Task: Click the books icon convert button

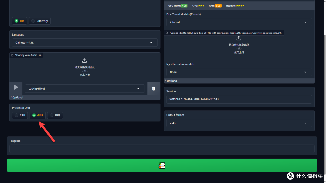Action: (162, 165)
